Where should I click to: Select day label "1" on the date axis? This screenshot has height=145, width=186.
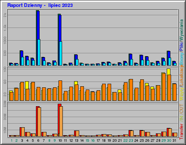(12, 141)
